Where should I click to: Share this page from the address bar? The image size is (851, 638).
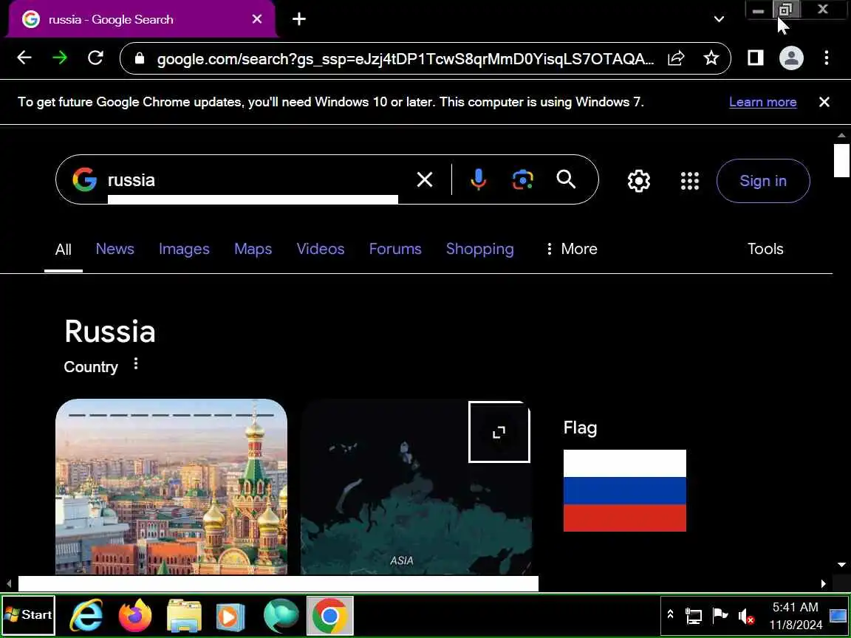[x=676, y=58]
